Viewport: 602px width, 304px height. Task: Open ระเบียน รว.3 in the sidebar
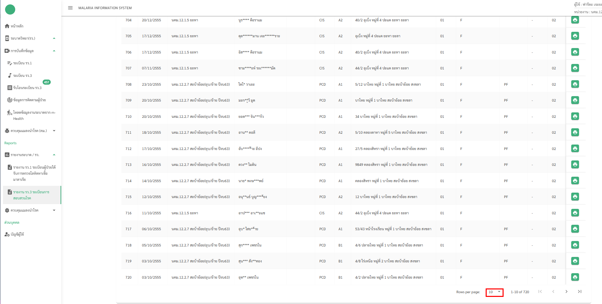point(22,75)
